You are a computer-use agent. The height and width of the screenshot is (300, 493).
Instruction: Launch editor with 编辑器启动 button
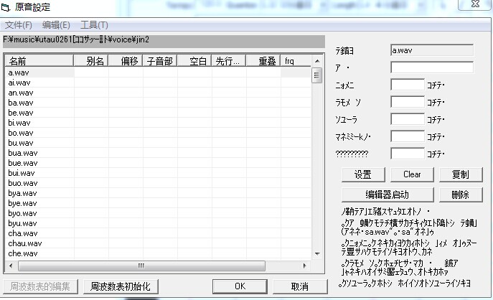click(388, 194)
